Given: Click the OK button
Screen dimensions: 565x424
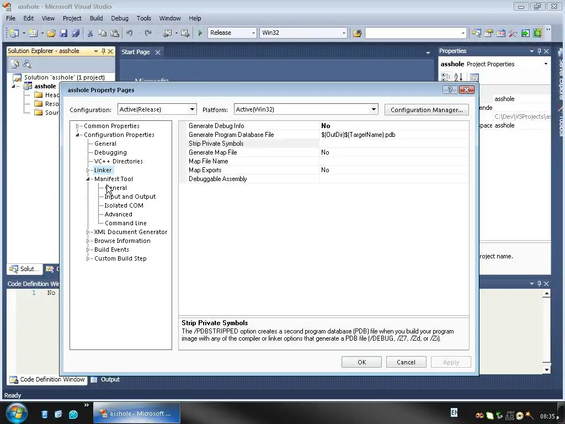Looking at the screenshot, I should tap(361, 362).
